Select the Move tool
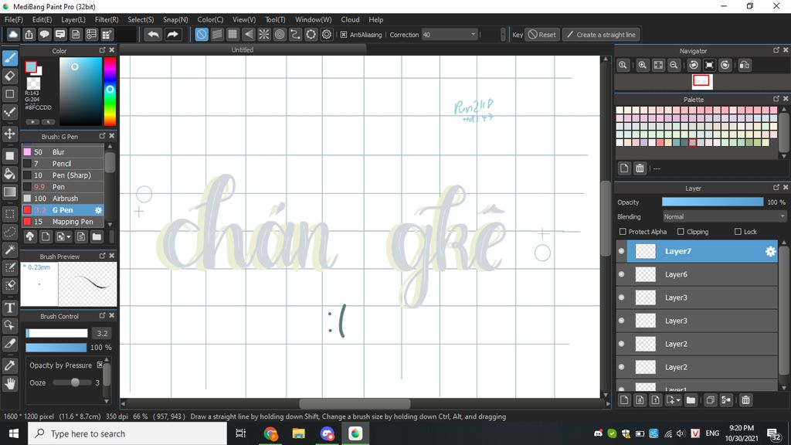 click(x=9, y=134)
